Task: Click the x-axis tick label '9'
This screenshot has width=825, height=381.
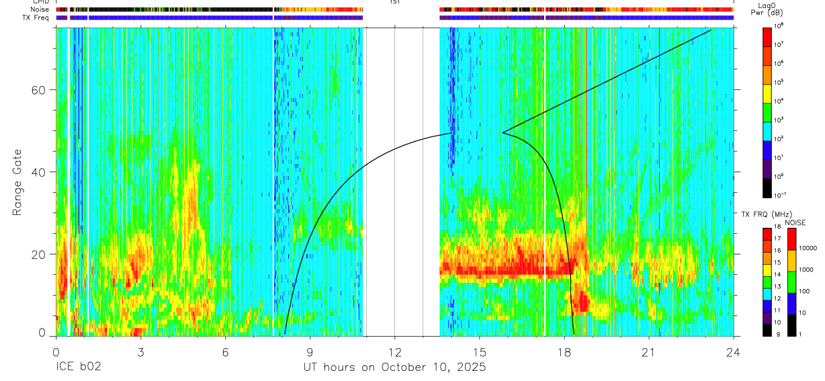Action: (310, 353)
